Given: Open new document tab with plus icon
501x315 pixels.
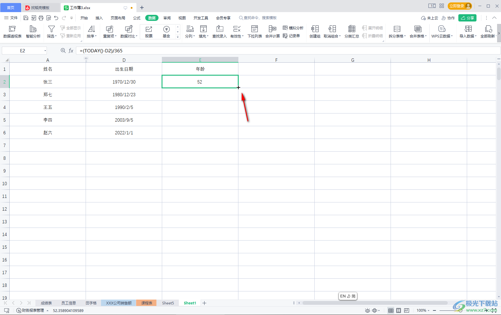Looking at the screenshot, I should tap(142, 8).
